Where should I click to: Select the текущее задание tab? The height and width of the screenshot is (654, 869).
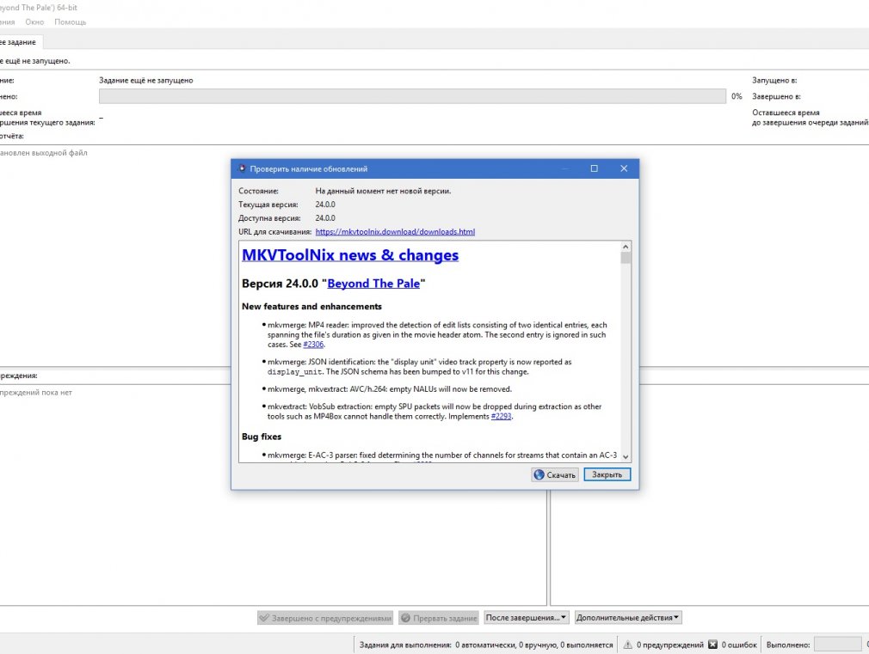pos(20,42)
